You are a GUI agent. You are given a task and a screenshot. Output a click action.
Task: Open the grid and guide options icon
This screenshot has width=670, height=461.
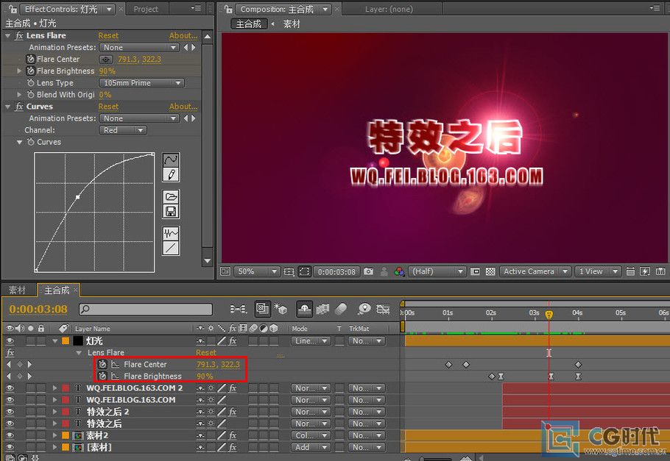coord(289,271)
